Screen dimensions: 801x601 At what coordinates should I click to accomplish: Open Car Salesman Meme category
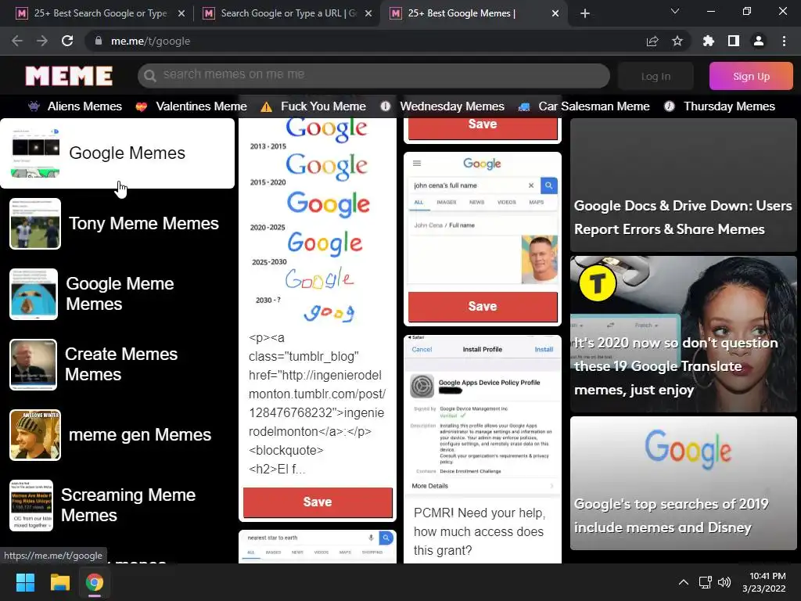coord(594,106)
